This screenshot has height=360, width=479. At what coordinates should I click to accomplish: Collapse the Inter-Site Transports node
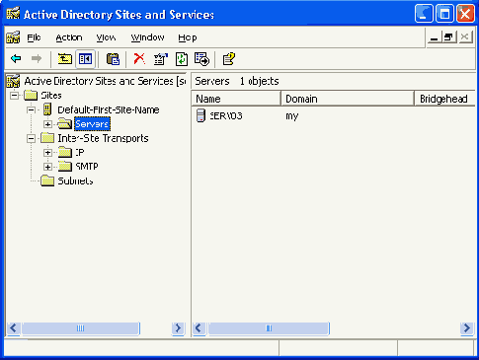pyautogui.click(x=31, y=138)
